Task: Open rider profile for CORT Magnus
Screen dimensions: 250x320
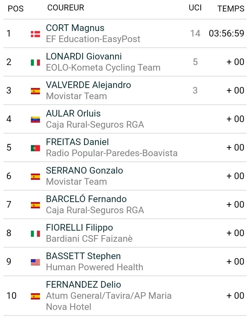Action: [75, 28]
